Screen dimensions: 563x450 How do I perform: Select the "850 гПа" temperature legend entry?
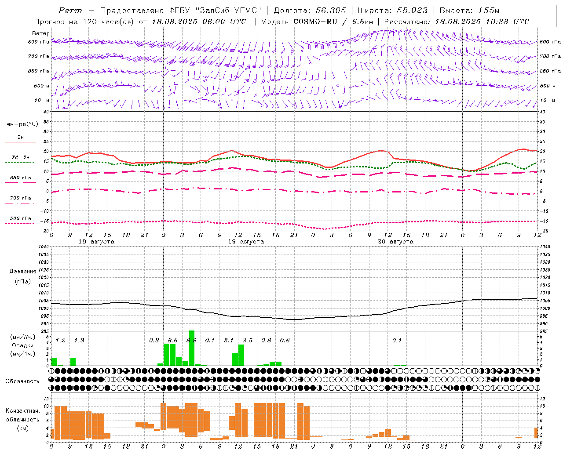pos(21,179)
